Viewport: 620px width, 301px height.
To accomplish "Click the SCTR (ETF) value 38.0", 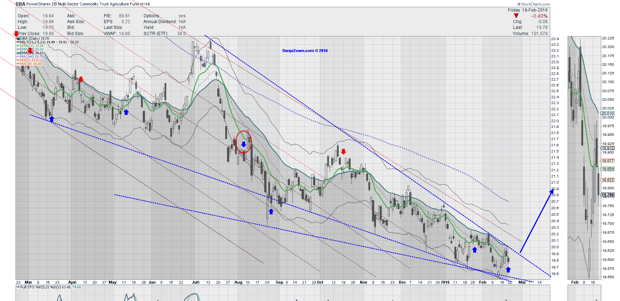I will [x=181, y=34].
